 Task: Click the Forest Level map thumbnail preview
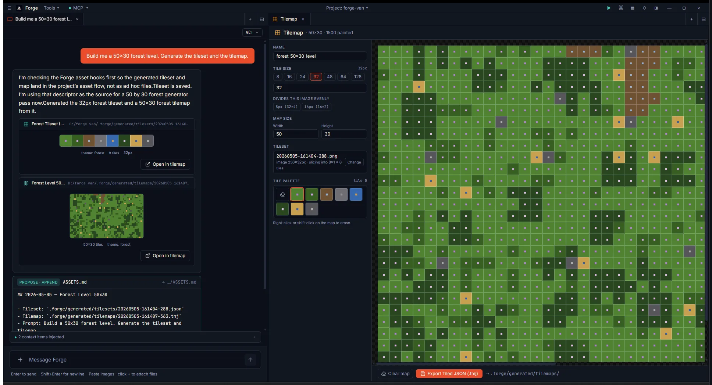tap(107, 216)
